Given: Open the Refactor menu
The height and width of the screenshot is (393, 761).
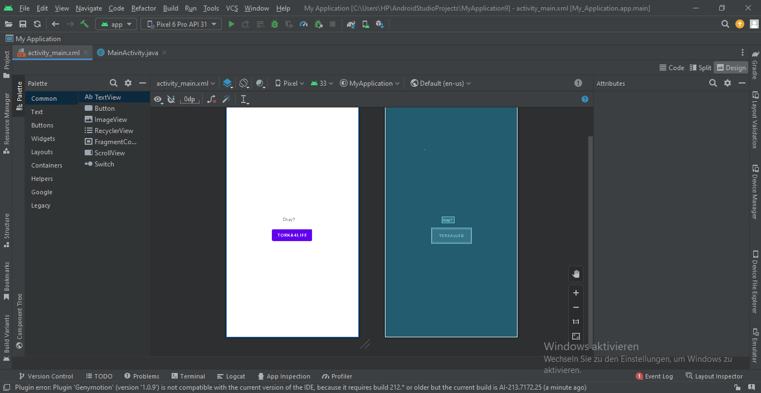Looking at the screenshot, I should (144, 8).
